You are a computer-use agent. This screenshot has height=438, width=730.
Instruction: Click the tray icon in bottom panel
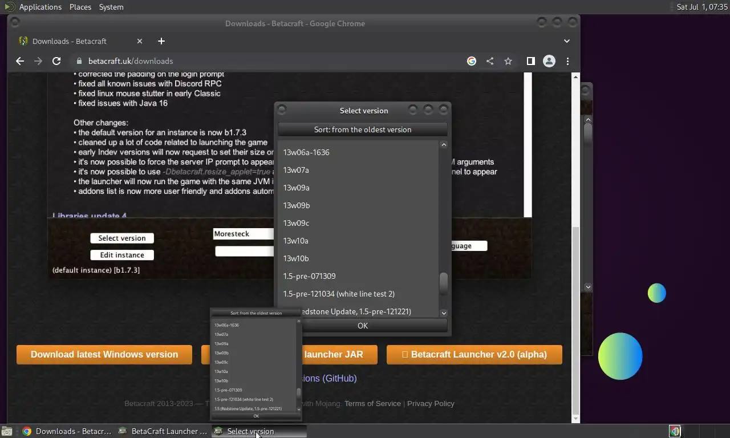coord(675,432)
